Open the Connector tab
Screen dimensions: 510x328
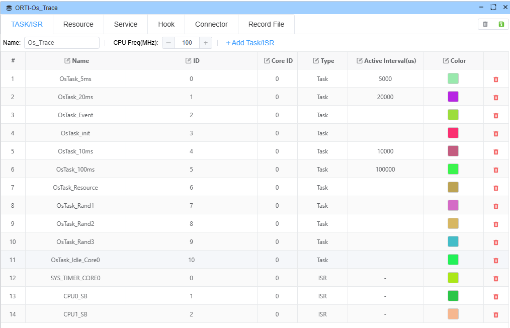point(211,24)
